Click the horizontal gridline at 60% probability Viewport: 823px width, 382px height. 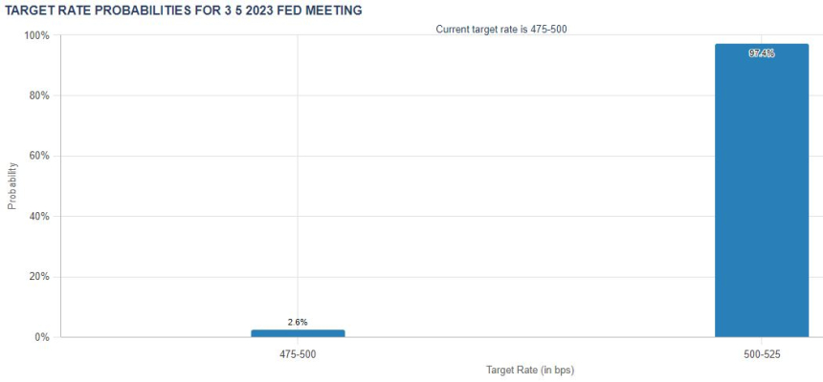coord(478,156)
